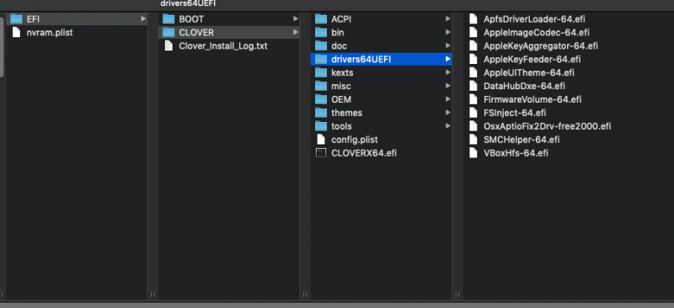Expand the EFI folder arrow
The width and height of the screenshot is (674, 308).
[x=143, y=19]
